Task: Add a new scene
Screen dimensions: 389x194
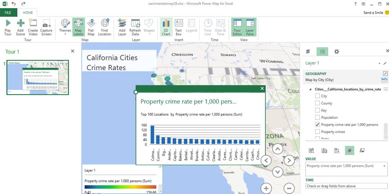Action: (21, 27)
